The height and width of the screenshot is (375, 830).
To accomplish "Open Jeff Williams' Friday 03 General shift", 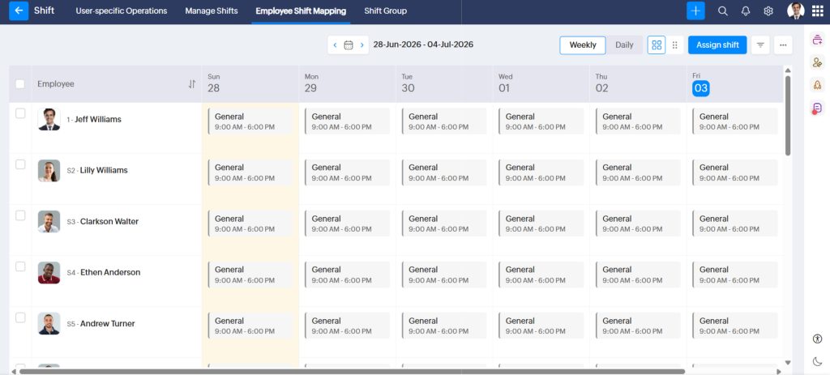I will click(734, 121).
